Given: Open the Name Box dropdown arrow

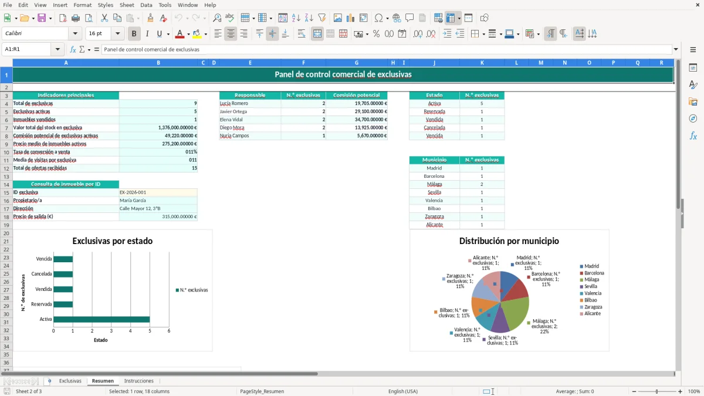Looking at the screenshot, I should 57,50.
